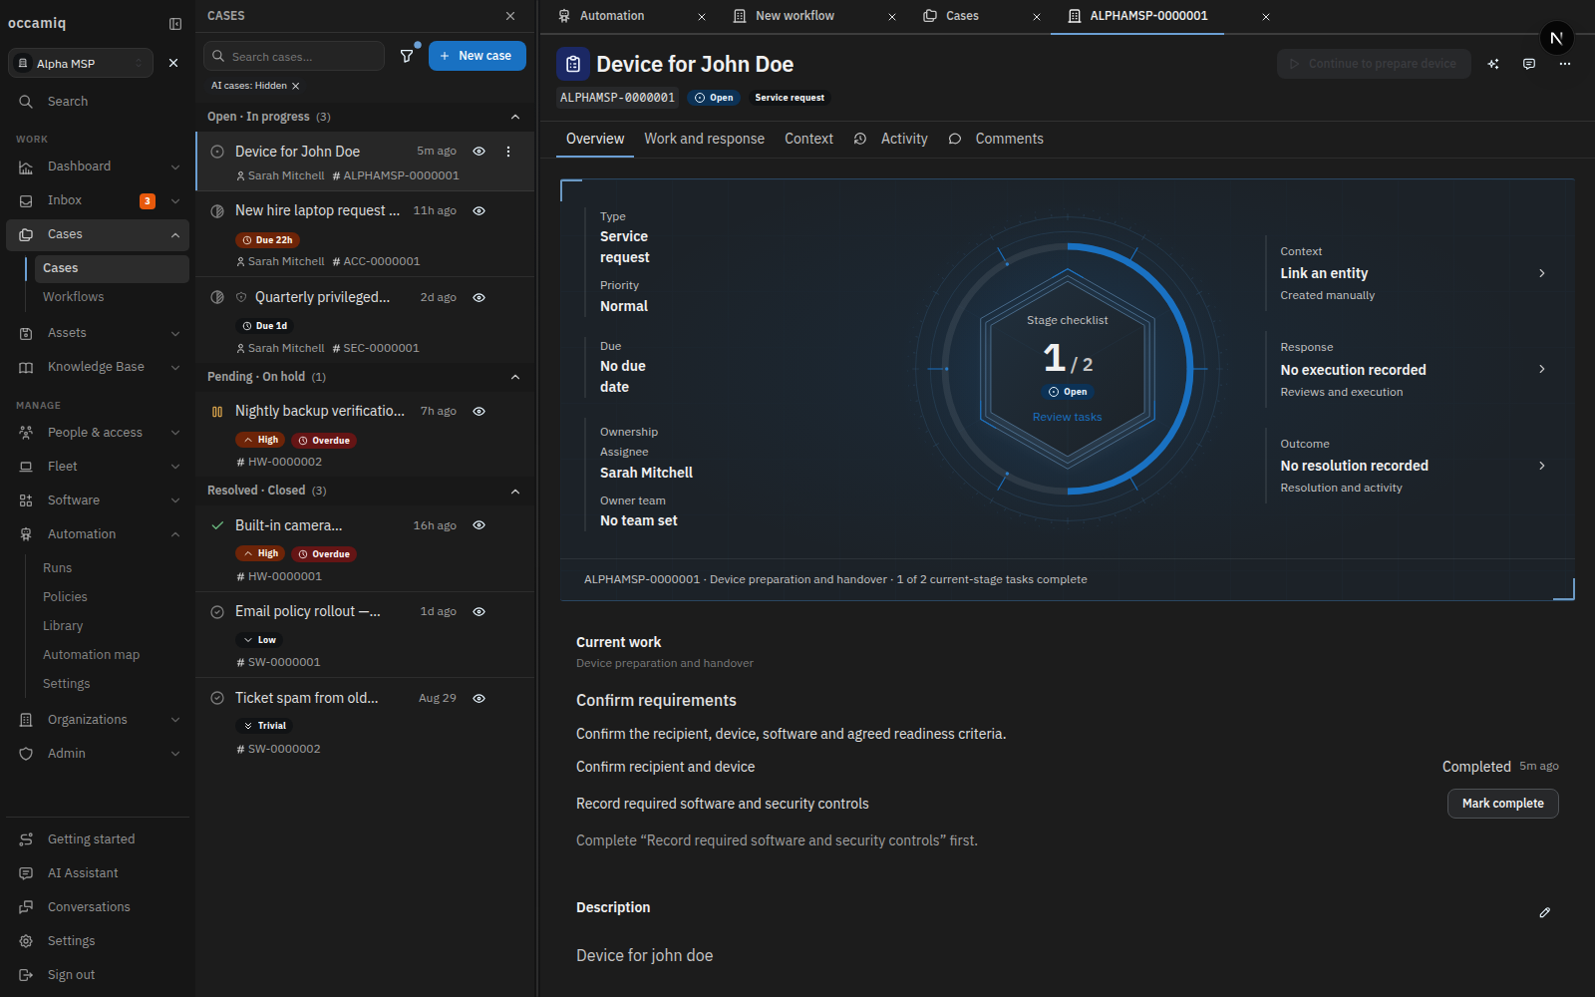Open more options for Device for John Doe case

tap(508, 152)
